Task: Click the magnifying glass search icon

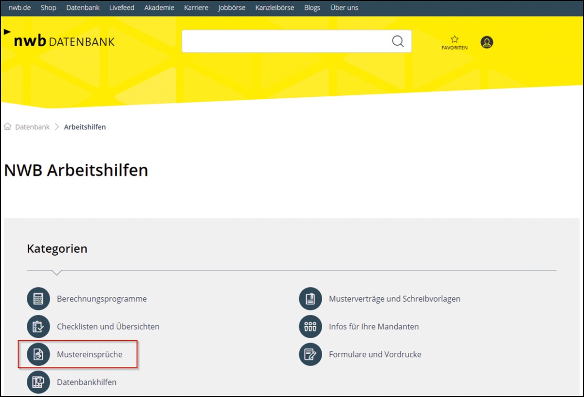Action: pos(398,41)
